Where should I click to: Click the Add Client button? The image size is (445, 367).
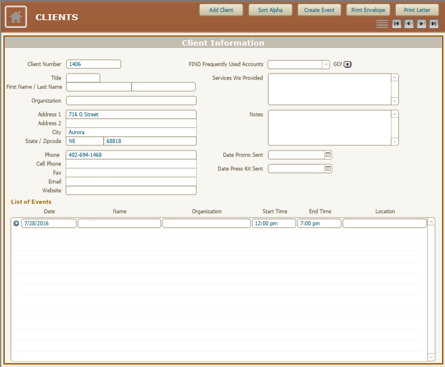[x=221, y=10]
